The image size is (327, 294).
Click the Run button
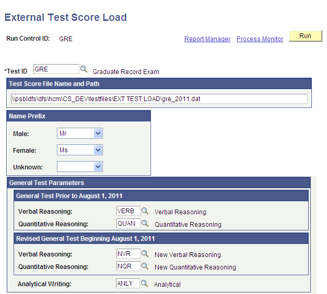click(305, 36)
